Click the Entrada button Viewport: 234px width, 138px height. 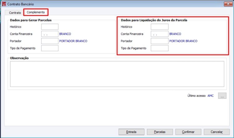131,132
